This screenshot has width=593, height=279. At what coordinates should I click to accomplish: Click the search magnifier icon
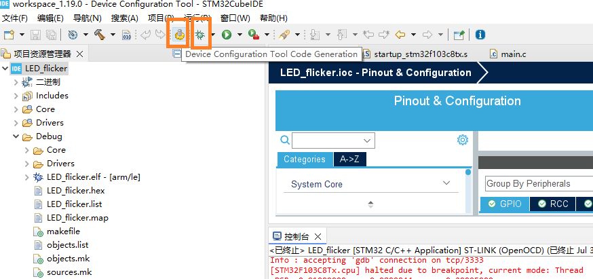(285, 140)
